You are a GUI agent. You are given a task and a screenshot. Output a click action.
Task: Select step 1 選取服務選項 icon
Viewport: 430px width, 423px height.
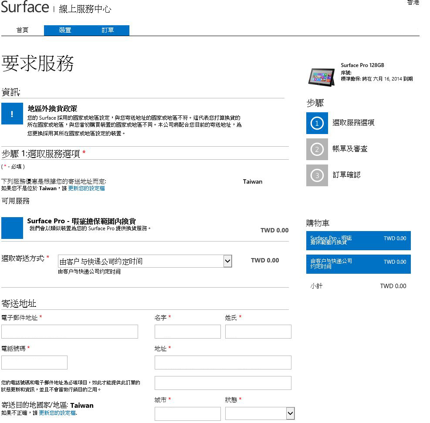pyautogui.click(x=317, y=123)
